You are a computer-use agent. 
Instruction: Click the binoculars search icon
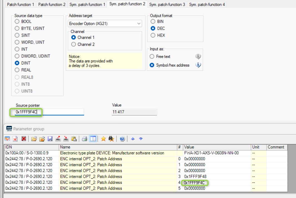pyautogui.click(x=111, y=139)
